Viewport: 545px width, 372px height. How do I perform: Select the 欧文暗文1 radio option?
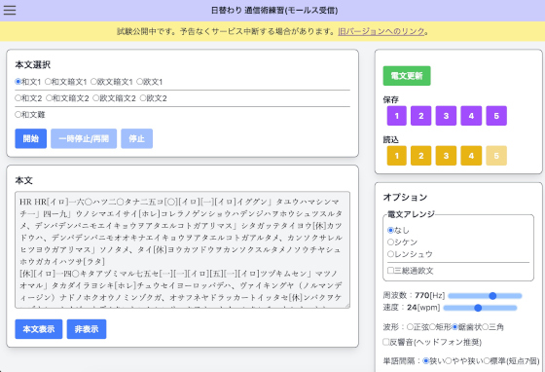93,82
